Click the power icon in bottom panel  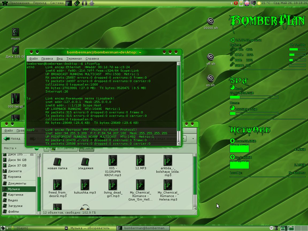click(271, 228)
